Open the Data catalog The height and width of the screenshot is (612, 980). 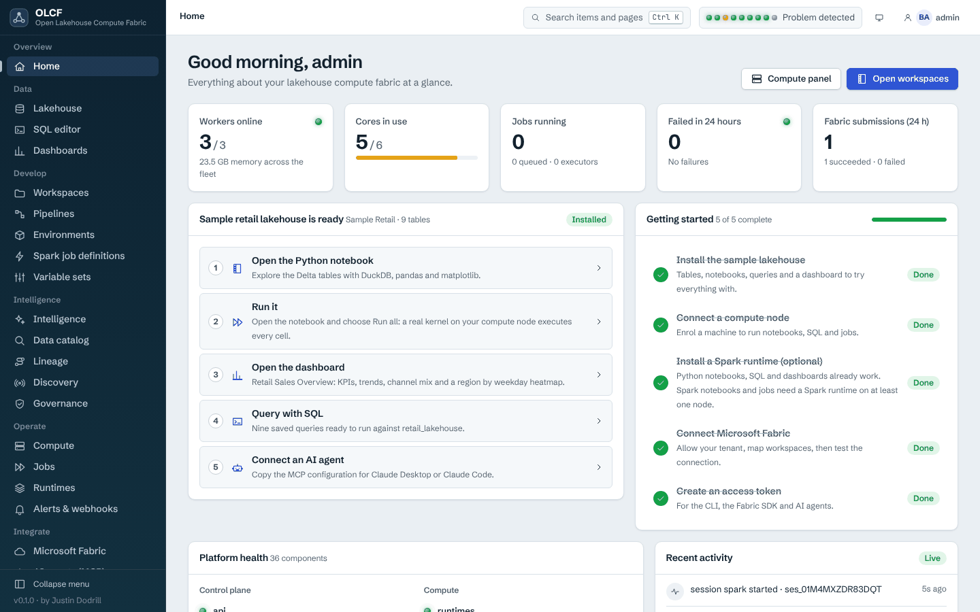pos(82,340)
